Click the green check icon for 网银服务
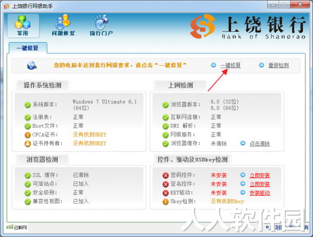This screenshot has width=313, height=237. [165, 135]
